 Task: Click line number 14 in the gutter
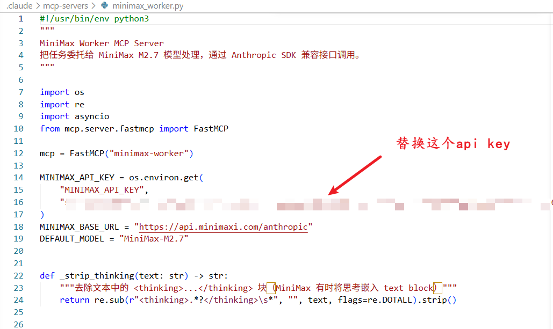coord(18,178)
